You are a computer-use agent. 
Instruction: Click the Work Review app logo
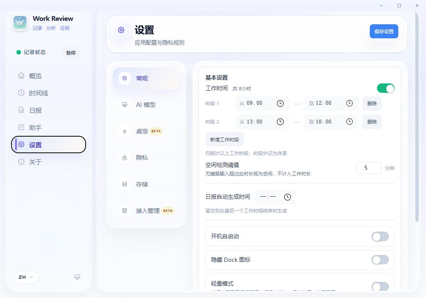tap(20, 23)
